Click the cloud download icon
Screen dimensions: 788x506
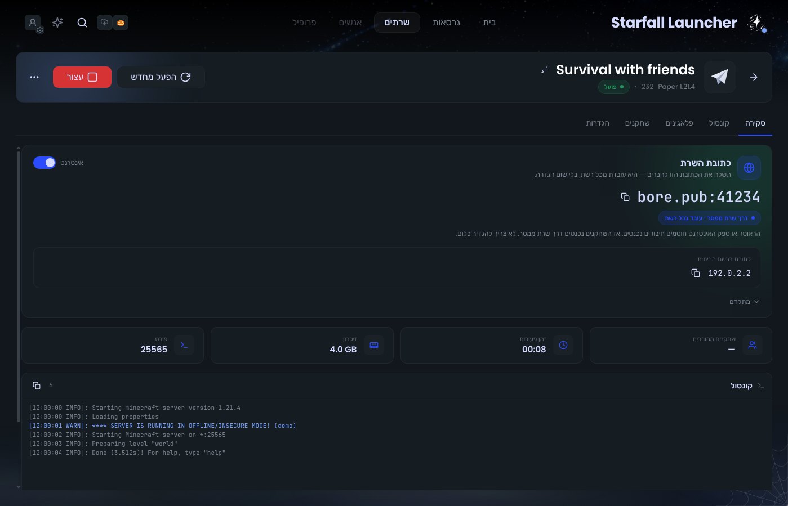(105, 23)
